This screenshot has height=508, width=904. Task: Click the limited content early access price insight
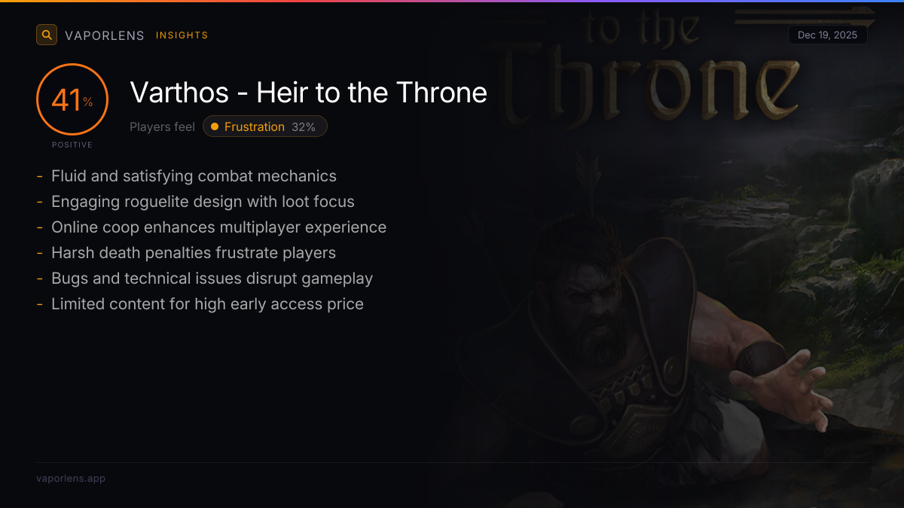point(207,304)
